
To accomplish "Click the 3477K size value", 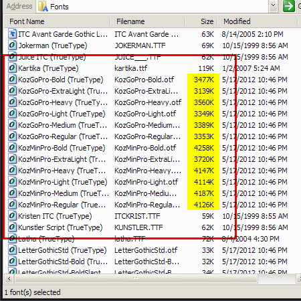I will [204, 80].
